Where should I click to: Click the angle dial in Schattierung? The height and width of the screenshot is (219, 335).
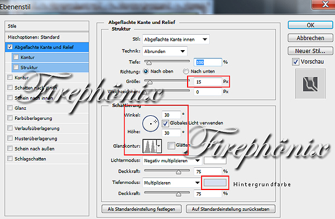151,124
